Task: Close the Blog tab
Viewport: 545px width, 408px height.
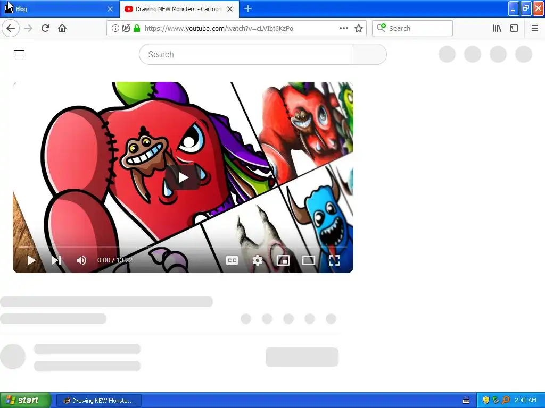Action: click(x=110, y=9)
